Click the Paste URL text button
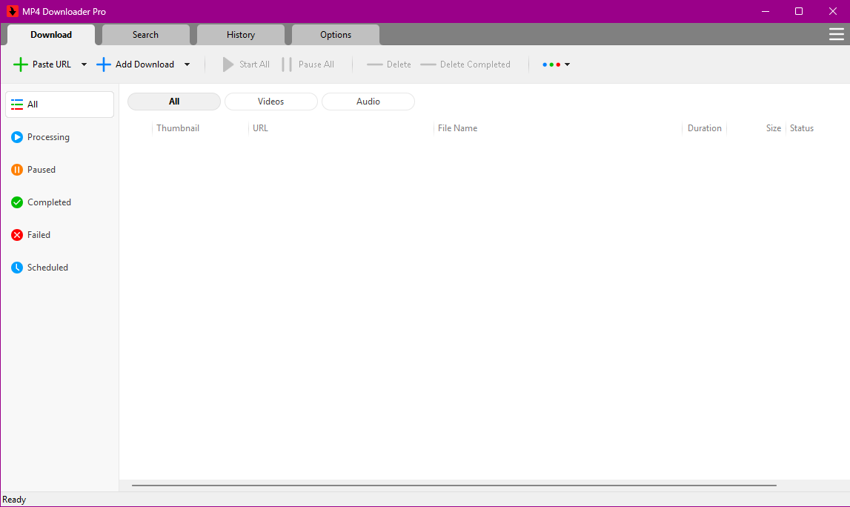Image resolution: width=850 pixels, height=507 pixels. point(51,64)
